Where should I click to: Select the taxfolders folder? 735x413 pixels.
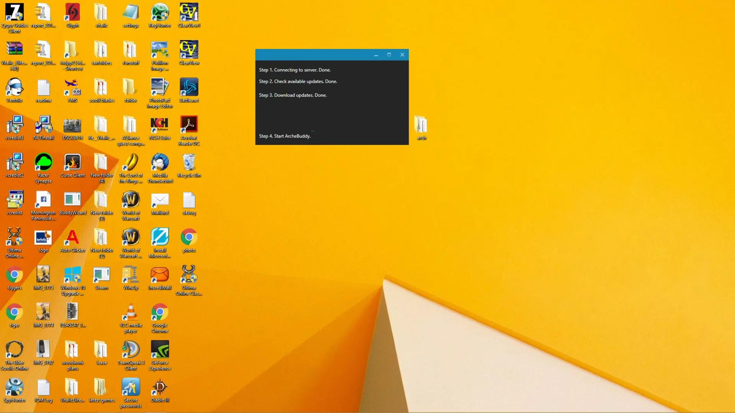click(101, 50)
